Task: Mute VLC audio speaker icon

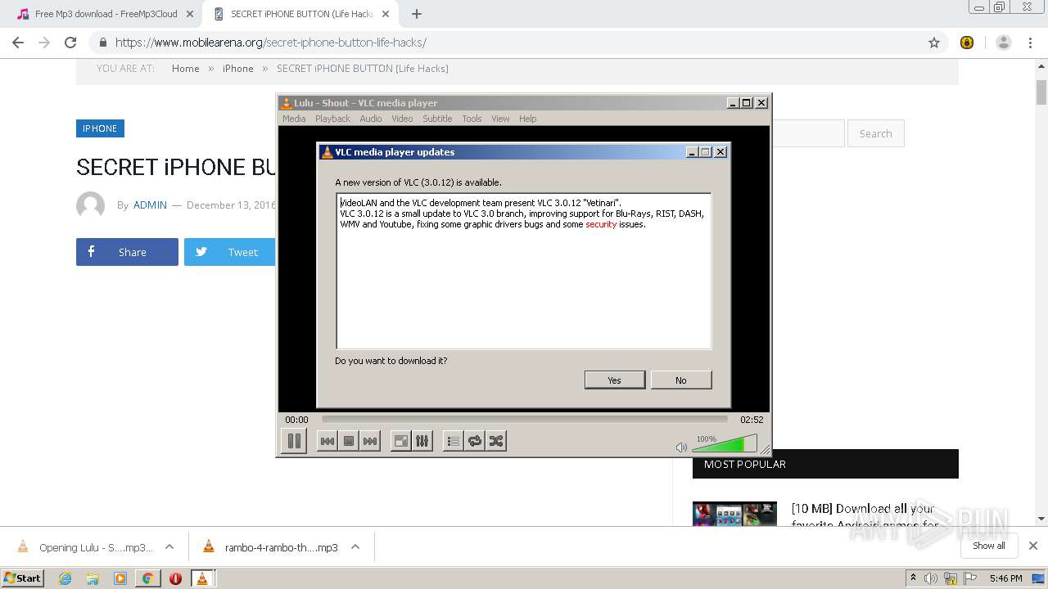Action: [681, 447]
